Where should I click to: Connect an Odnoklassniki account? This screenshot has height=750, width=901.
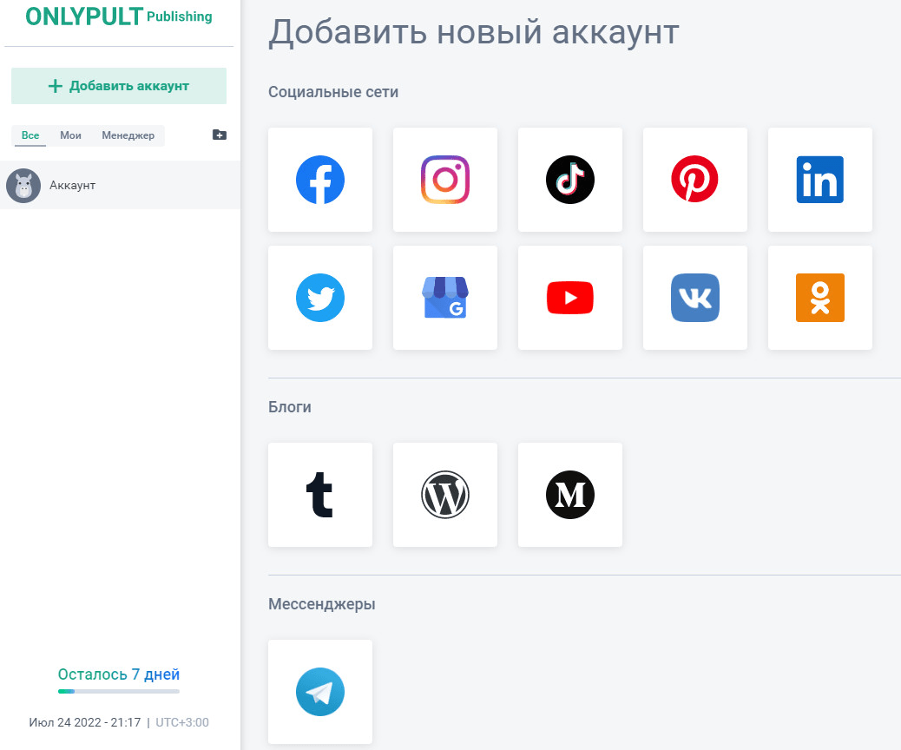coord(820,298)
